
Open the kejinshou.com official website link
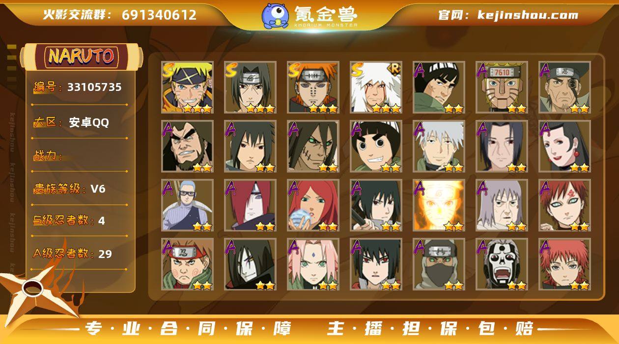[x=528, y=15]
